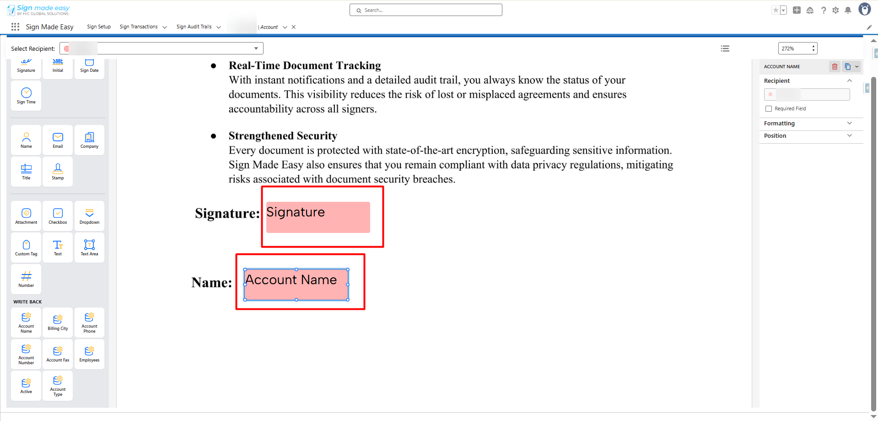The width and height of the screenshot is (878, 421).
Task: Delete the Account Name field
Action: [835, 67]
